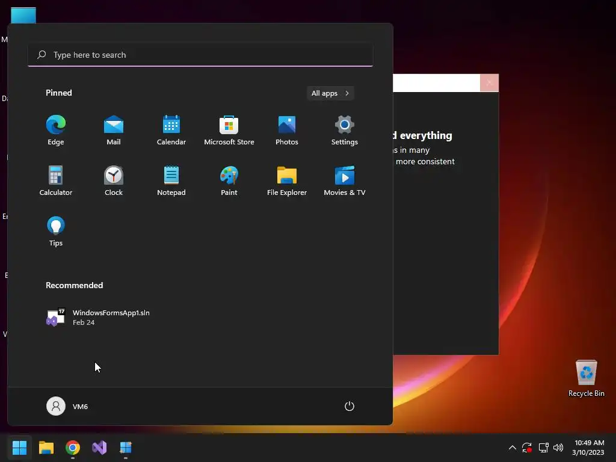The height and width of the screenshot is (462, 616).
Task: Click the Type here to search field
Action: pos(200,55)
